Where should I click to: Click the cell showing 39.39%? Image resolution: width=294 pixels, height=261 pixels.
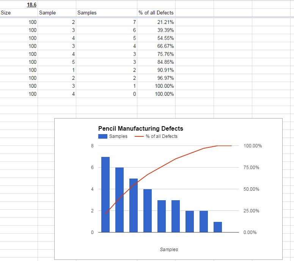(156, 30)
